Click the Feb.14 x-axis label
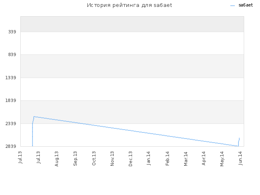 pos(167,158)
